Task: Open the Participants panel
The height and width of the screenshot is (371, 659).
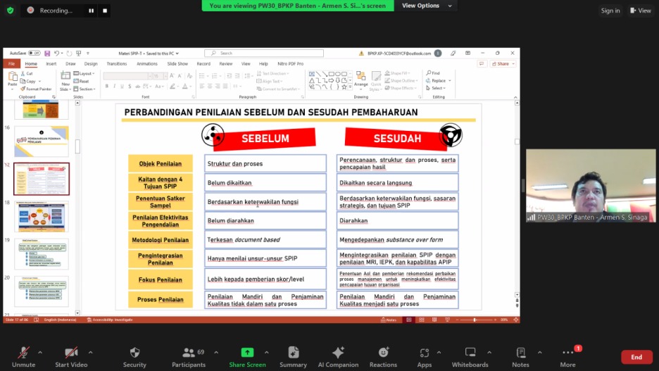Action: tap(188, 356)
